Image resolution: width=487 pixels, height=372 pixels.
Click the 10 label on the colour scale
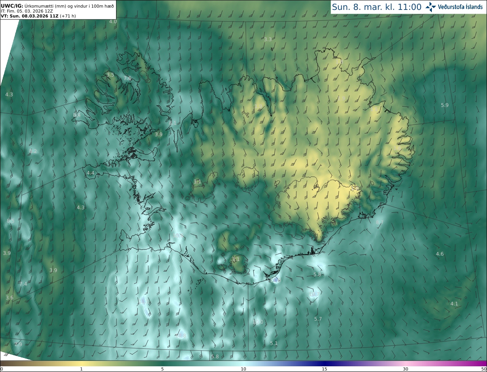(243, 369)
